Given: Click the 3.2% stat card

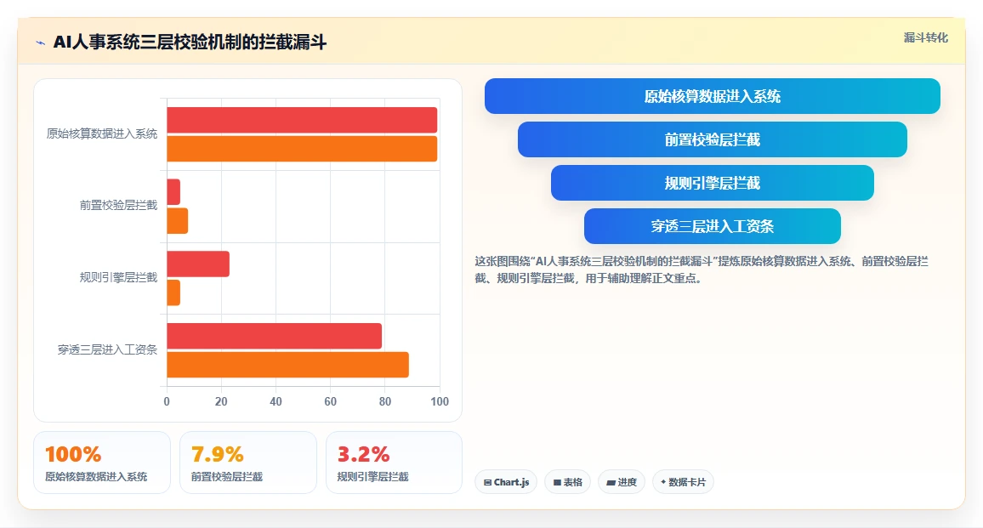Looking at the screenshot, I should point(395,463).
